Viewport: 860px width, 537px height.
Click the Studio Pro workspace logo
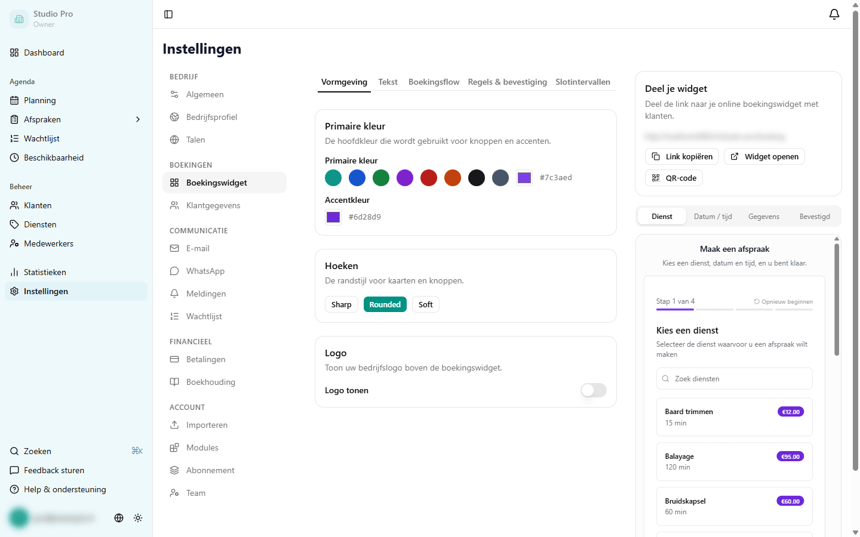(19, 19)
